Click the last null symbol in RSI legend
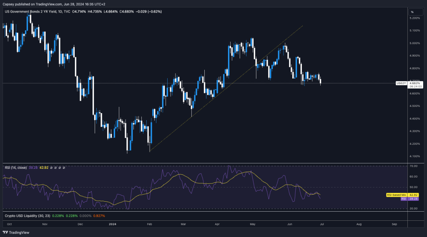Image resolution: width=427 pixels, height=237 pixels. point(64,168)
